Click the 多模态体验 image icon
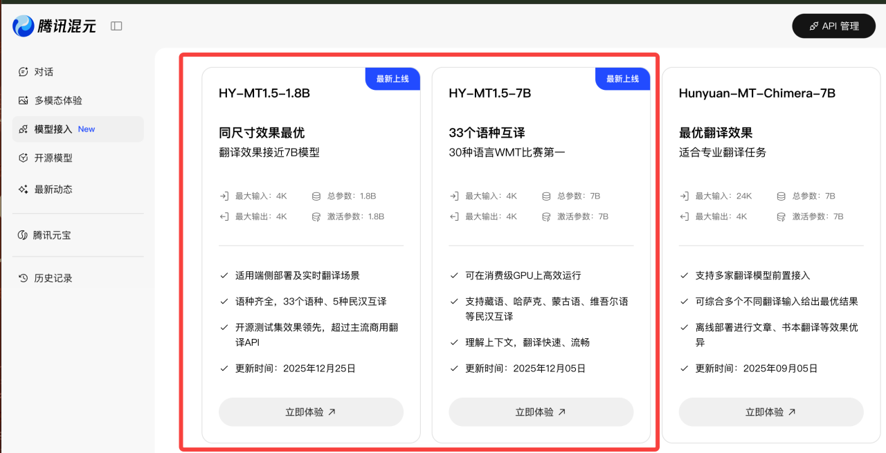 pos(23,100)
